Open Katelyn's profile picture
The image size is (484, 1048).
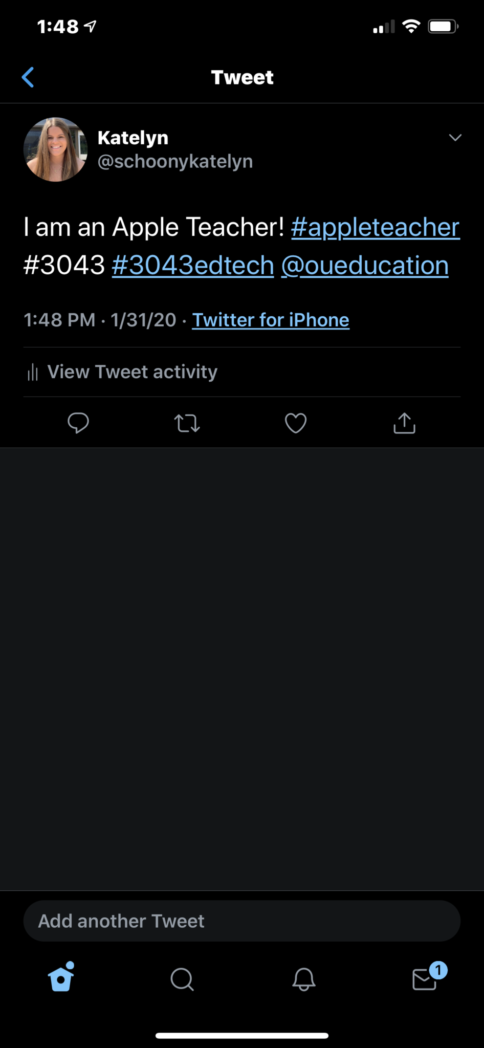[x=55, y=149]
